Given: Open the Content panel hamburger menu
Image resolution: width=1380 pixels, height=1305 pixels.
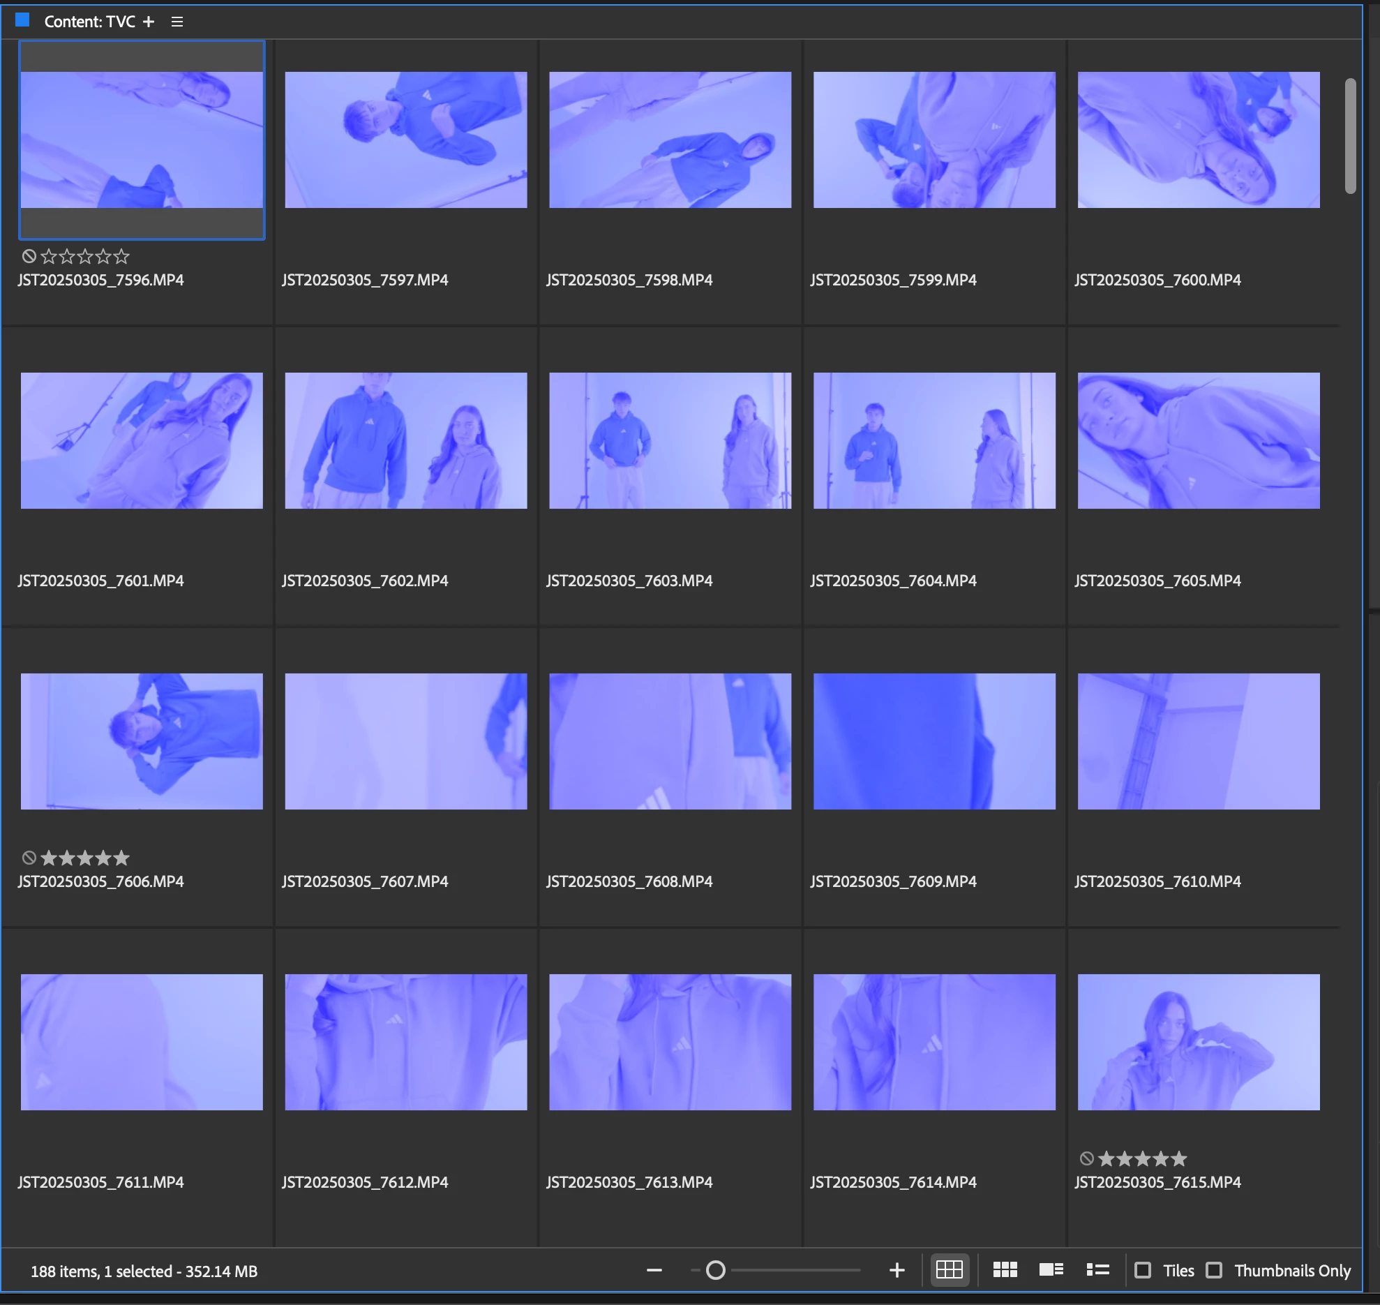Looking at the screenshot, I should (x=177, y=22).
